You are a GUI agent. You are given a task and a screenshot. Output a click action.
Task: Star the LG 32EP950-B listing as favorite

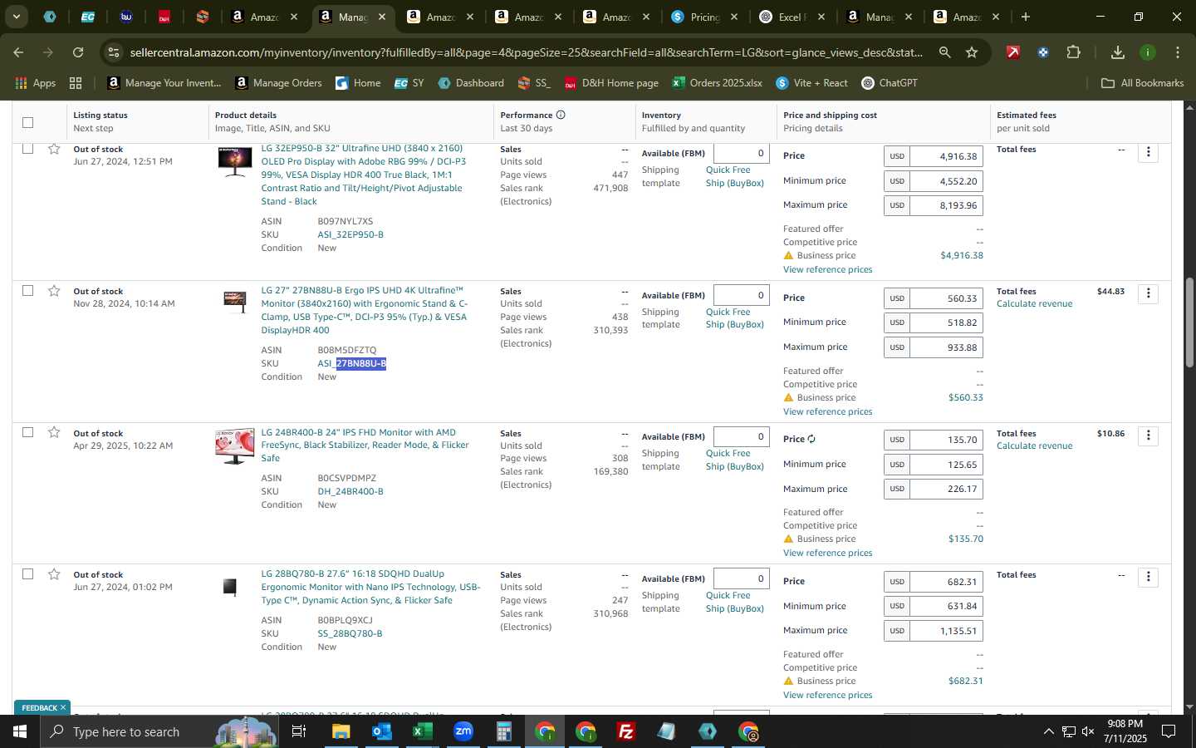(54, 149)
